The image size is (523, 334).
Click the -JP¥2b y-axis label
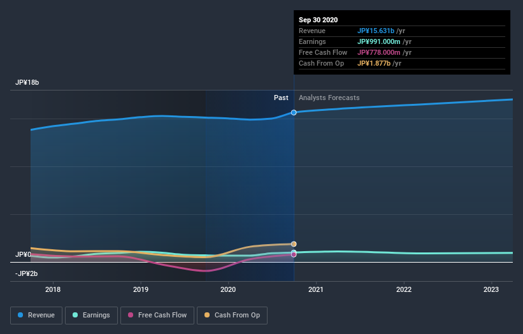pos(26,273)
